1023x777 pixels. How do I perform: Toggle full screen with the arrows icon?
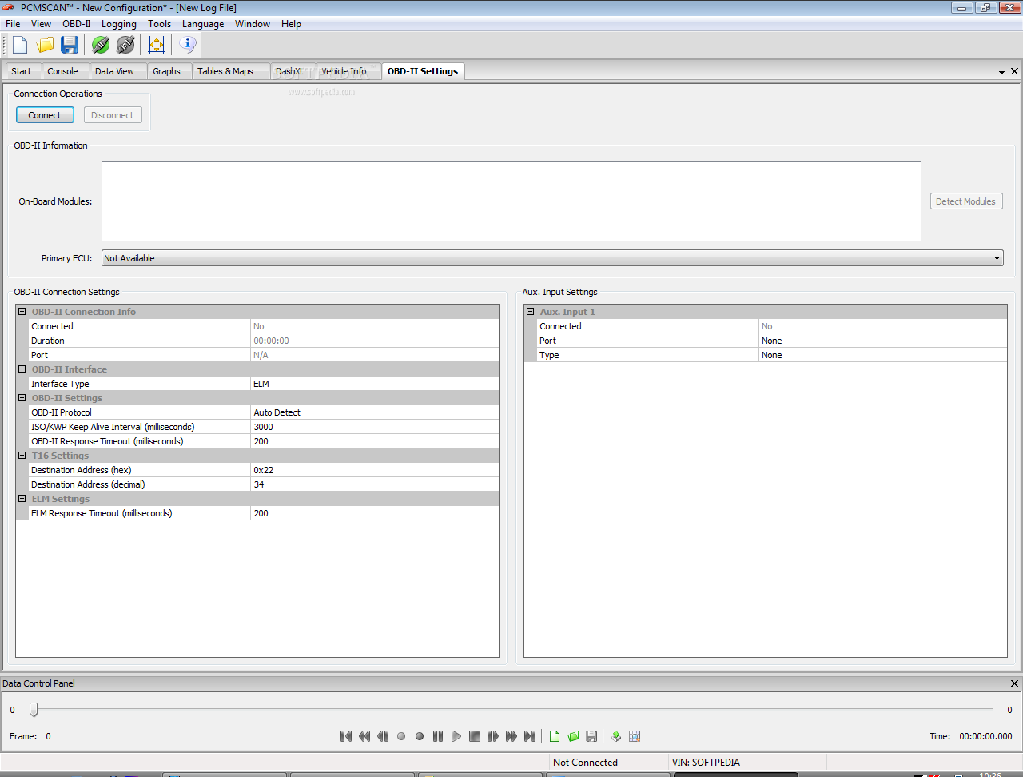(x=157, y=45)
